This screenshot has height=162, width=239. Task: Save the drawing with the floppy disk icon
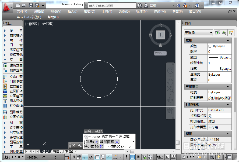coord(31,5)
